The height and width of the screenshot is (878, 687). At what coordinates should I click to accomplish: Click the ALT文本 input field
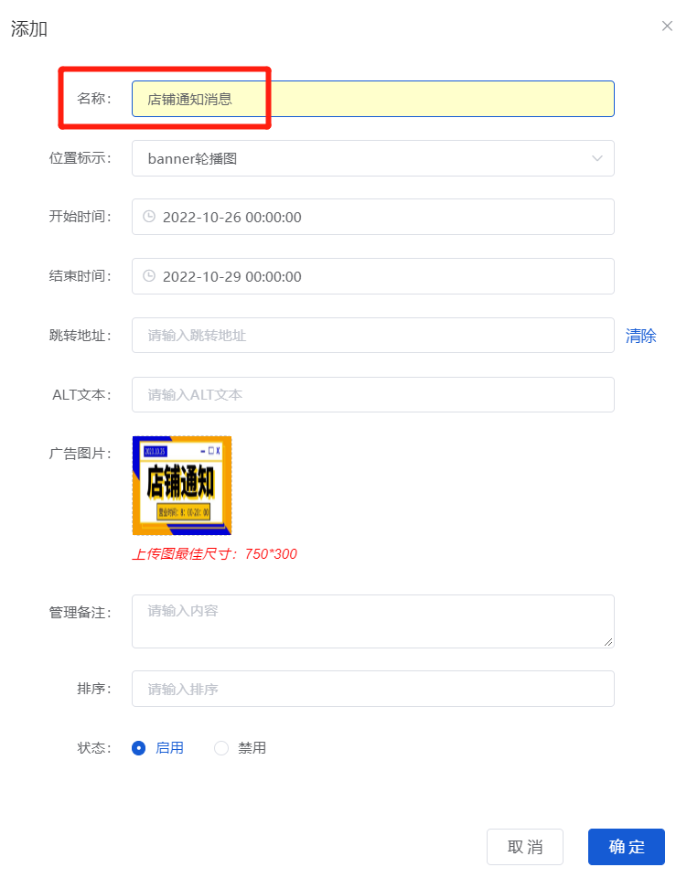pyautogui.click(x=373, y=395)
